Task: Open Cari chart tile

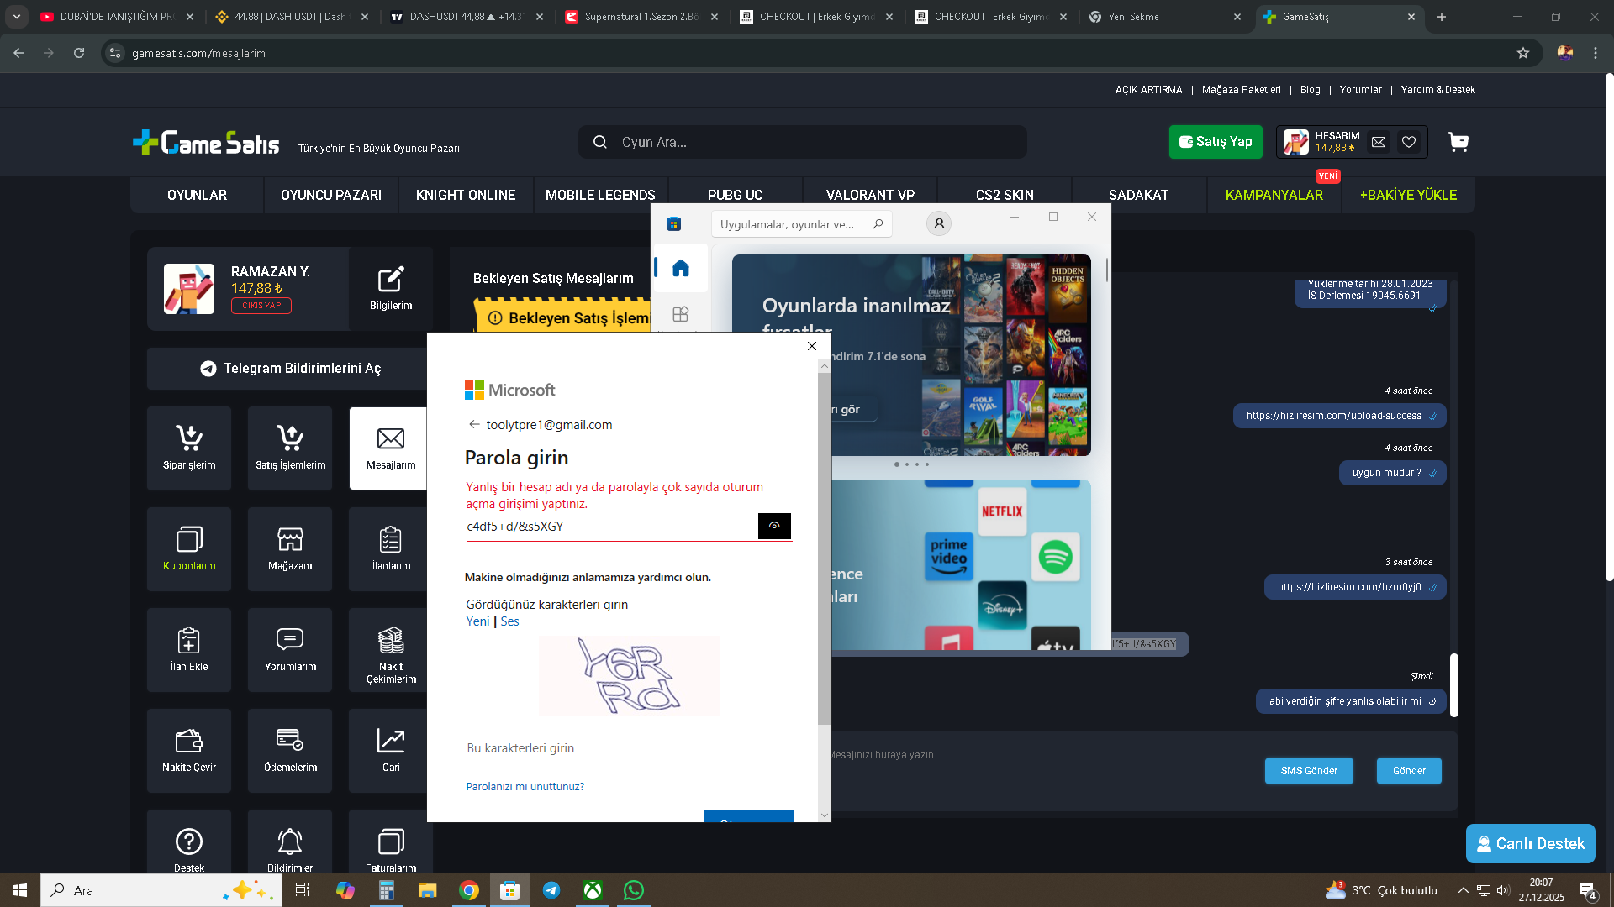Action: coord(388,750)
